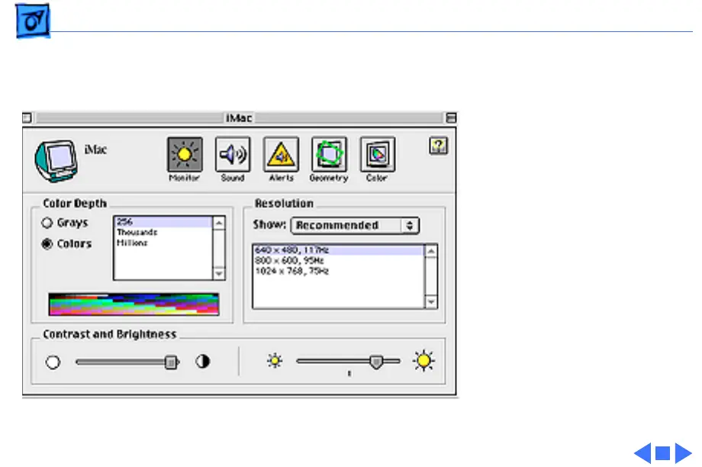
Task: Click resolution list up scroll arrow
Action: (x=430, y=251)
